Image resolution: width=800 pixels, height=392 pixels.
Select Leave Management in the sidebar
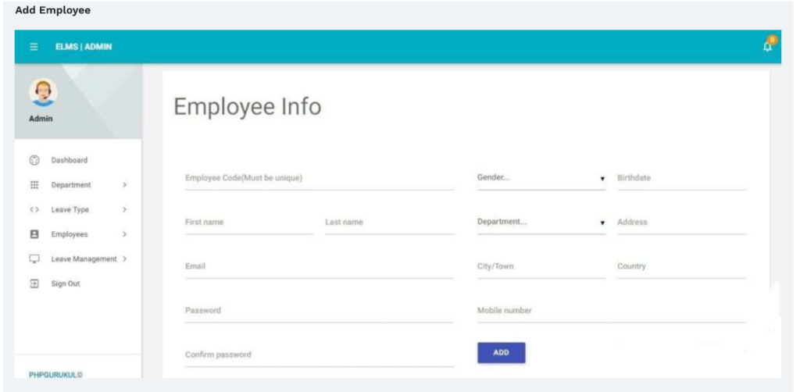(84, 259)
